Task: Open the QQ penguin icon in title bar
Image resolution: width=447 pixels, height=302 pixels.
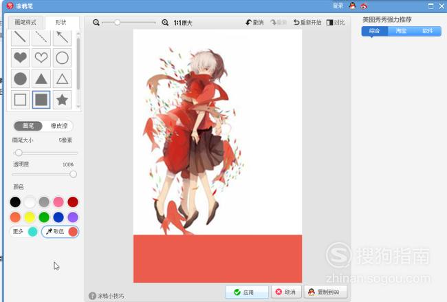Action: [353, 6]
